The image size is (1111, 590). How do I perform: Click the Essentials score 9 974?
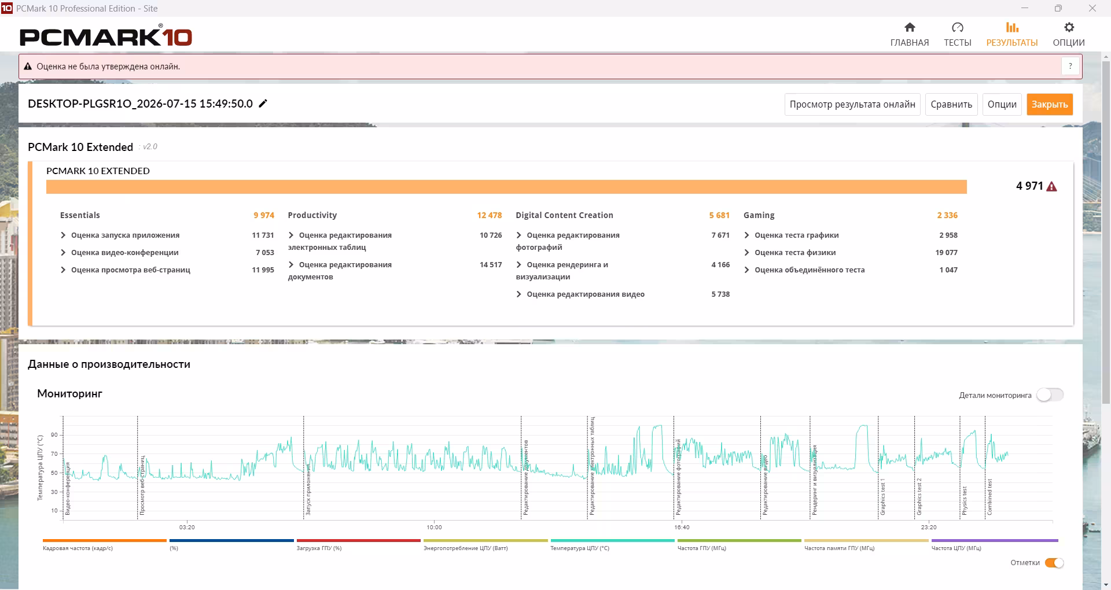tap(264, 215)
